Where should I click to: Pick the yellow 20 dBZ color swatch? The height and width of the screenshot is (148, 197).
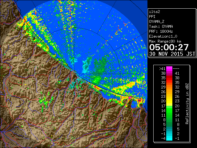click(169, 101)
